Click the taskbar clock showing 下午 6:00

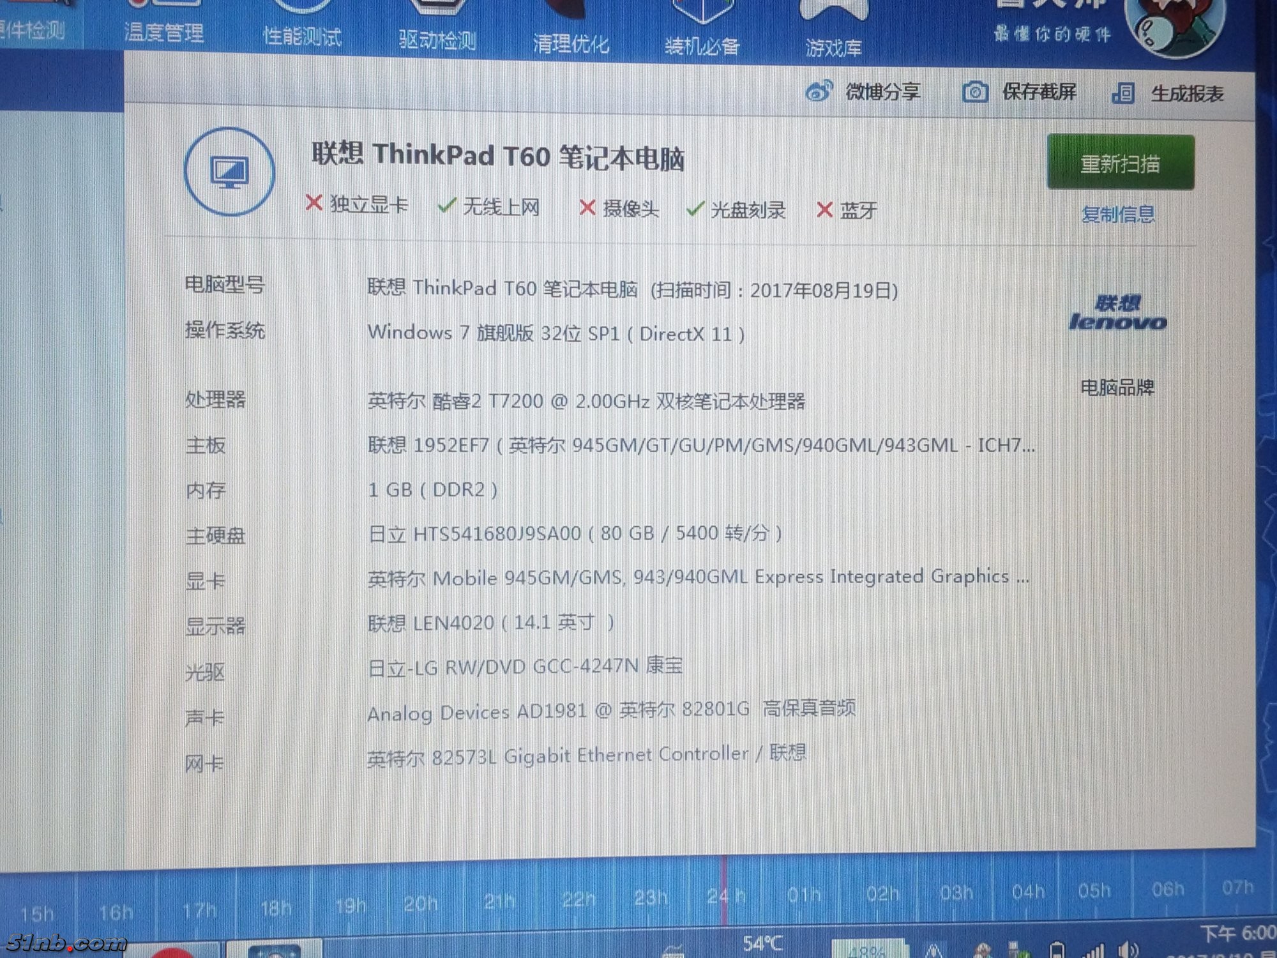pyautogui.click(x=1237, y=934)
